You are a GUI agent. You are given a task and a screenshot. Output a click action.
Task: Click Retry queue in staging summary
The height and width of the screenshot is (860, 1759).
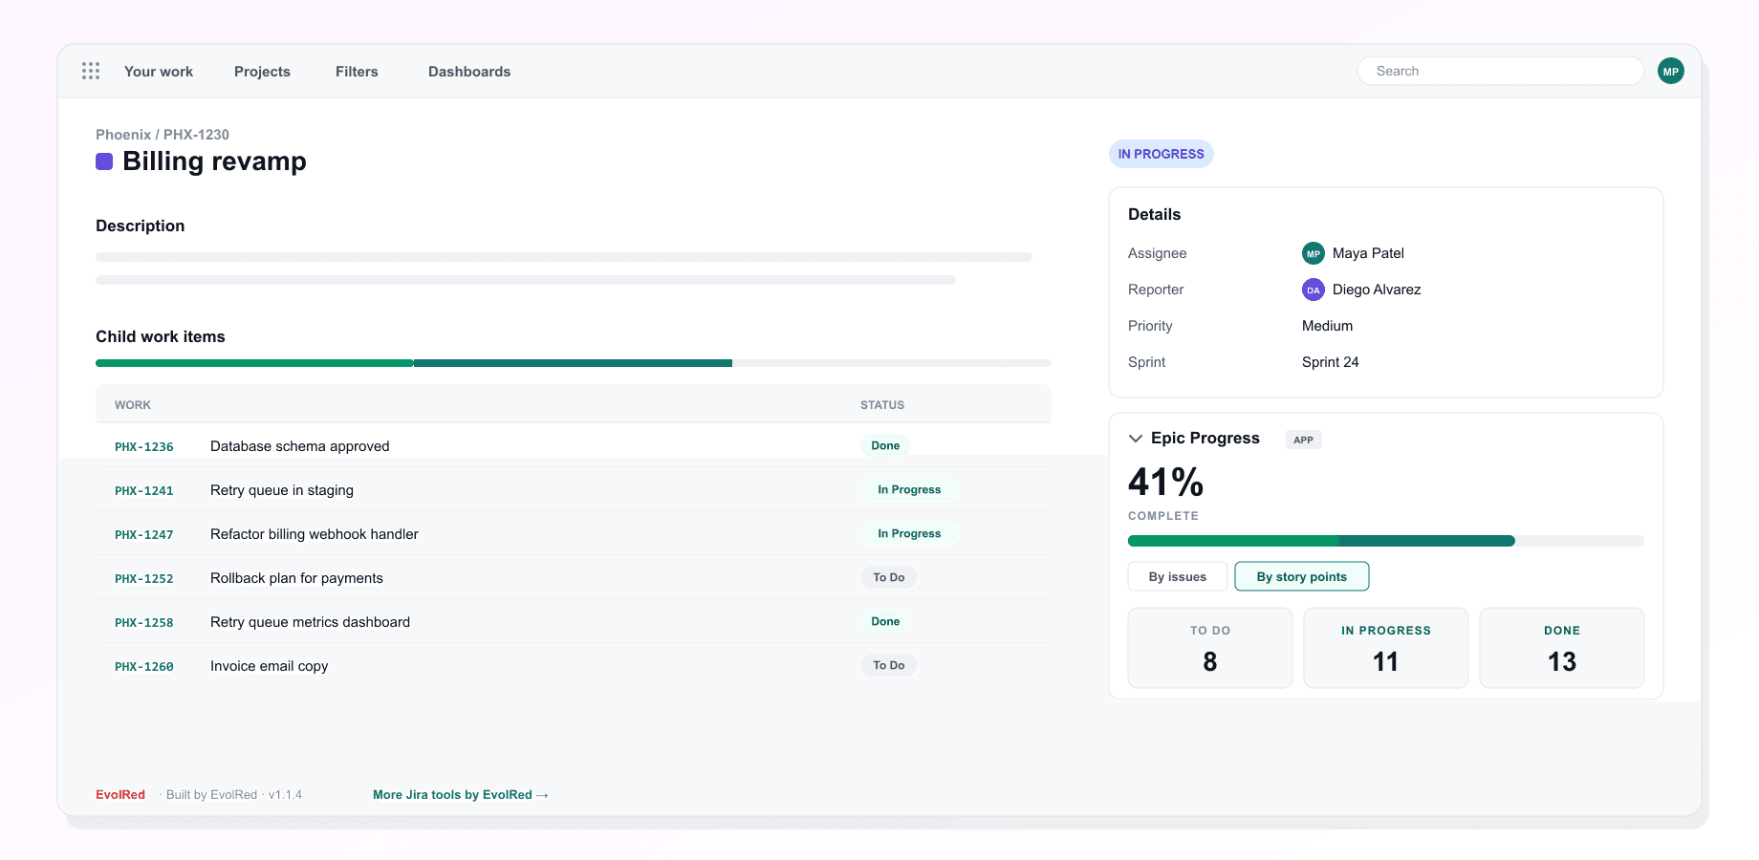(x=282, y=490)
